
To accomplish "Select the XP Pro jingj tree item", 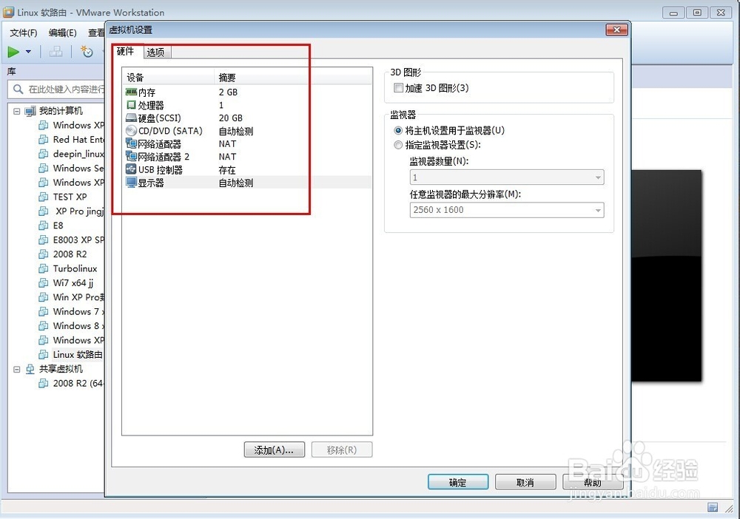I will tap(80, 211).
